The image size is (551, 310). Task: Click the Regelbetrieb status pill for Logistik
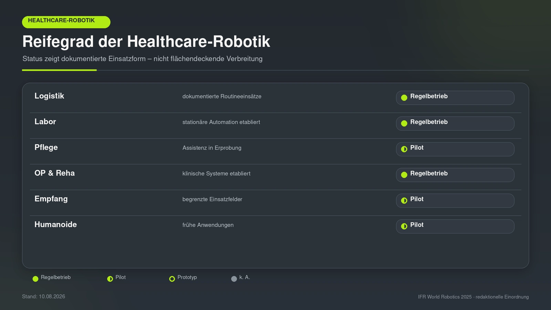455,98
